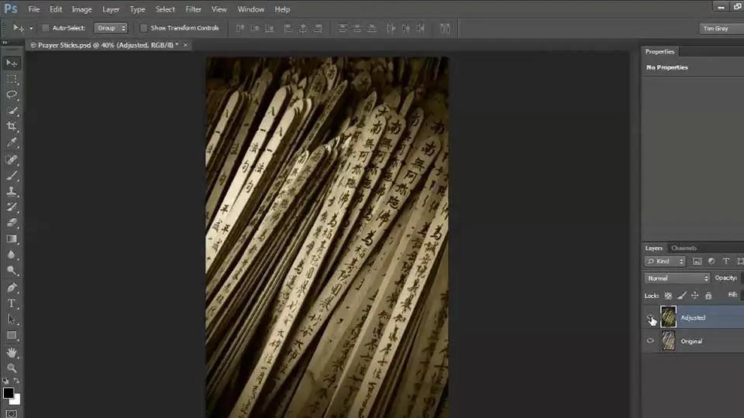Click the switch foreground and background colors icon
Screen dimensions: 744x418
[16, 381]
